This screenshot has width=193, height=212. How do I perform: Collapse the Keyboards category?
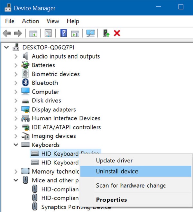16,145
